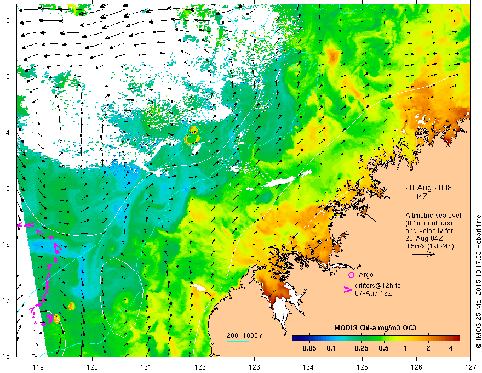The height and width of the screenshot is (373, 482).
Task: Click the latitude axis label '-16'
Action: coord(5,245)
